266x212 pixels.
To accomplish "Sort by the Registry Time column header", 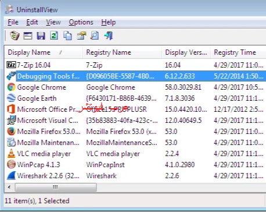I will [238, 52].
